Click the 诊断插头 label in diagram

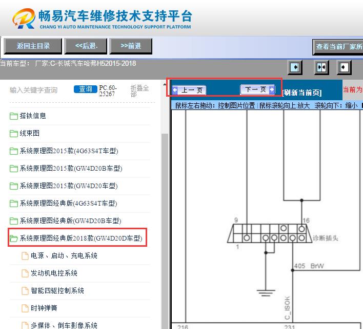pyautogui.click(x=326, y=238)
